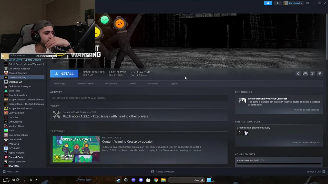The width and height of the screenshot is (328, 184).
Task: Click the activity 'Say something' input field
Action: click(x=139, y=98)
